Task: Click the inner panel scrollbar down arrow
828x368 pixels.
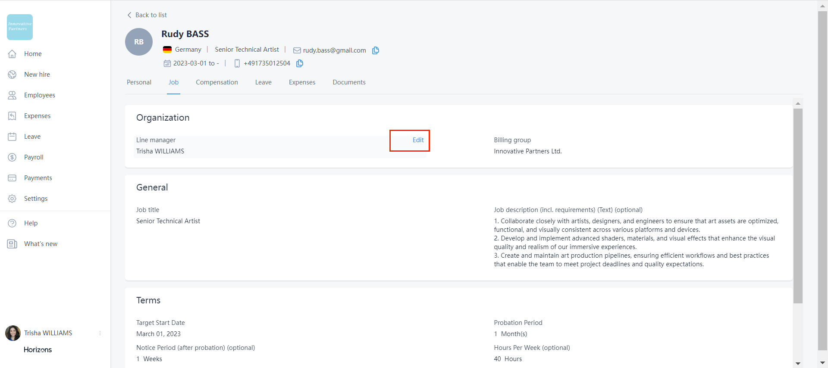Action: [x=798, y=363]
